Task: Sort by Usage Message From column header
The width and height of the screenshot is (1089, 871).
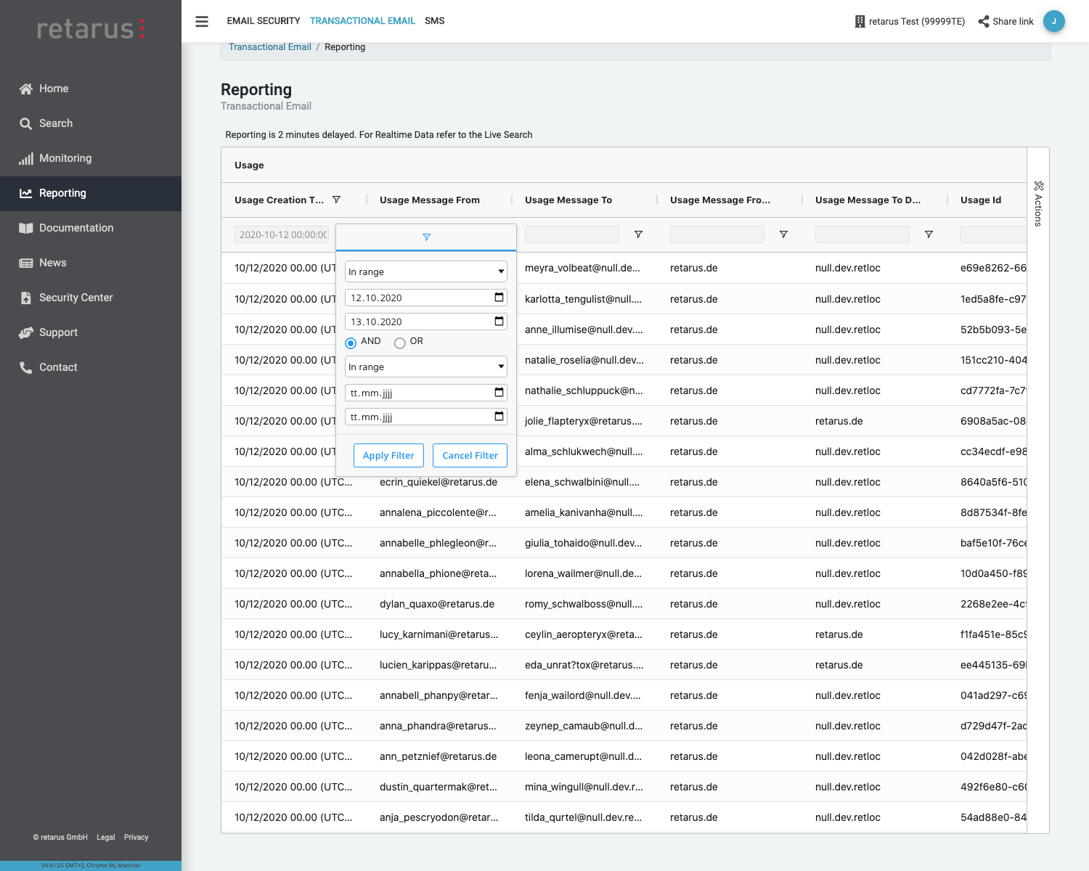Action: (430, 200)
